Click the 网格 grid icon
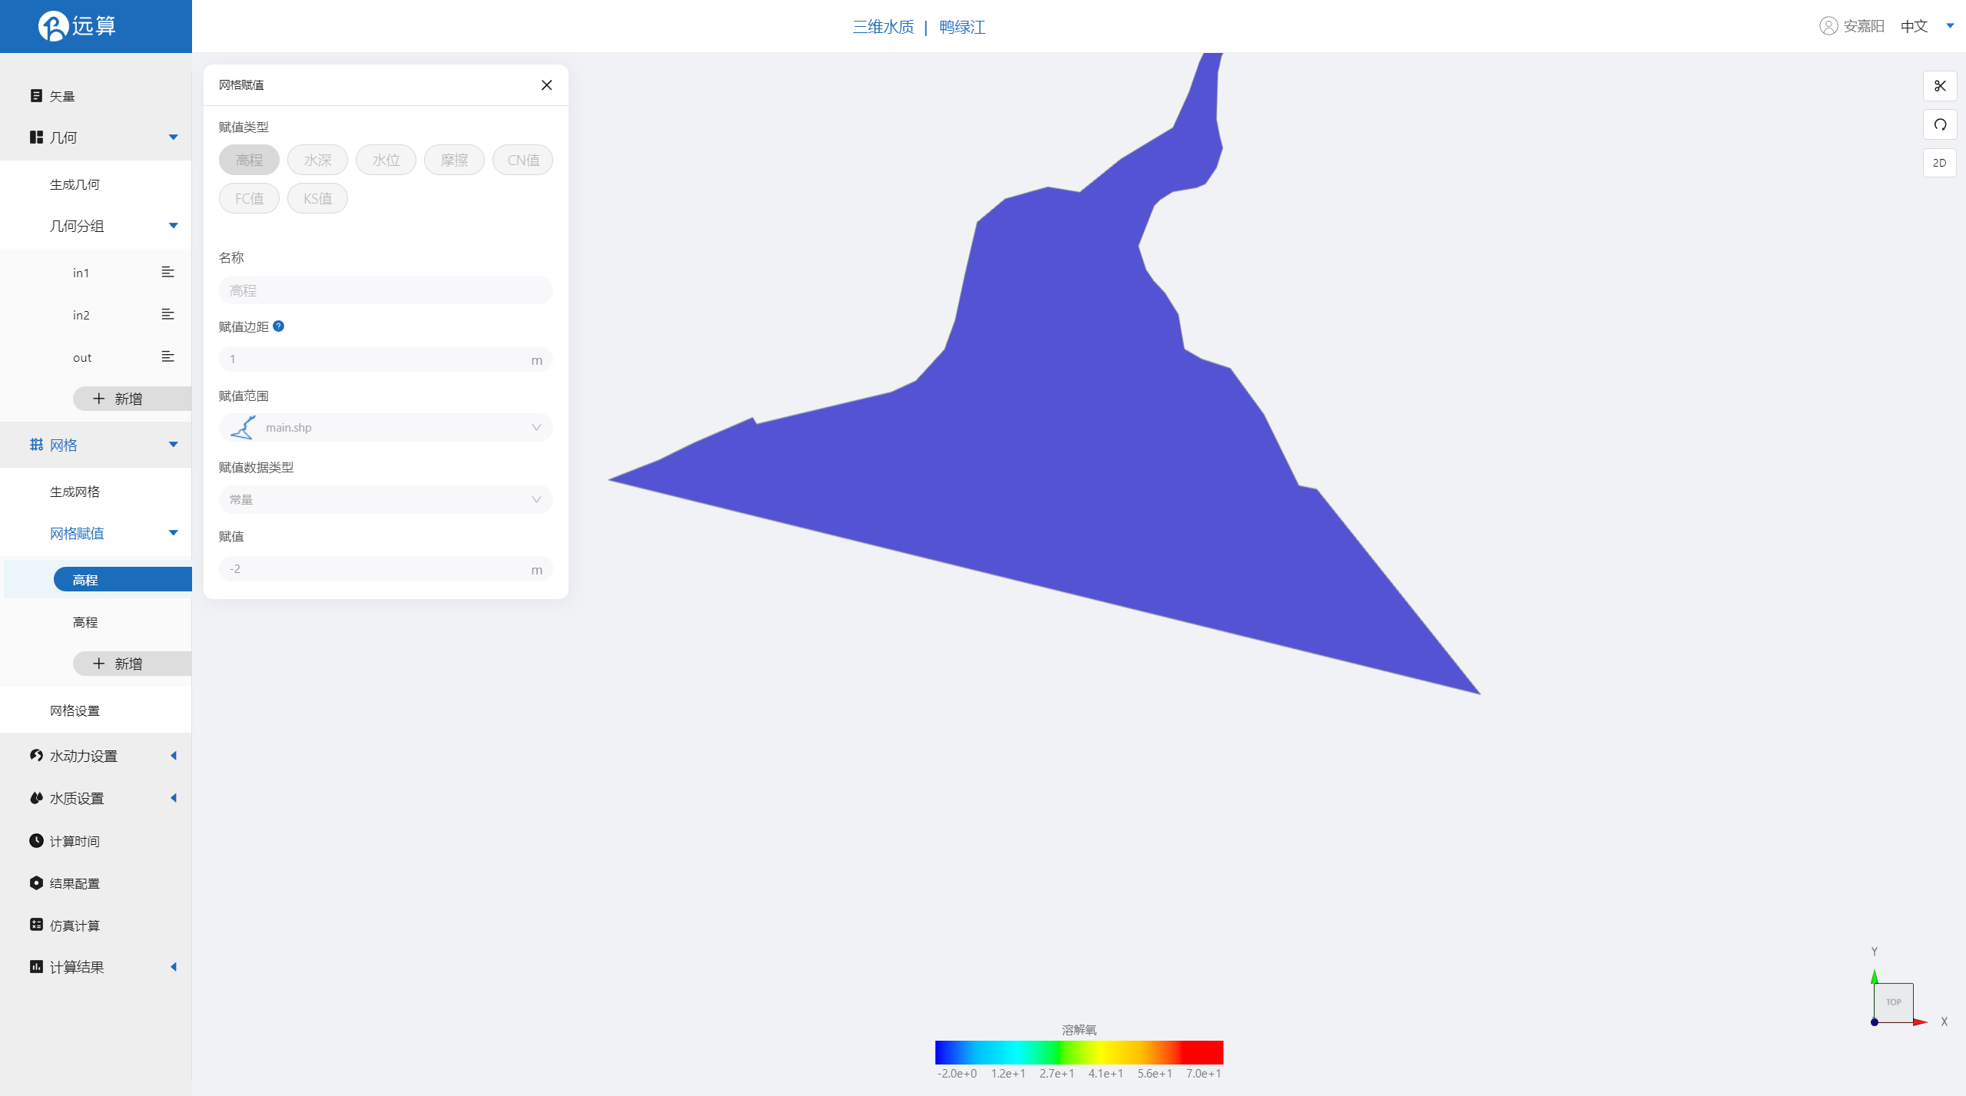1966x1096 pixels. tap(36, 445)
